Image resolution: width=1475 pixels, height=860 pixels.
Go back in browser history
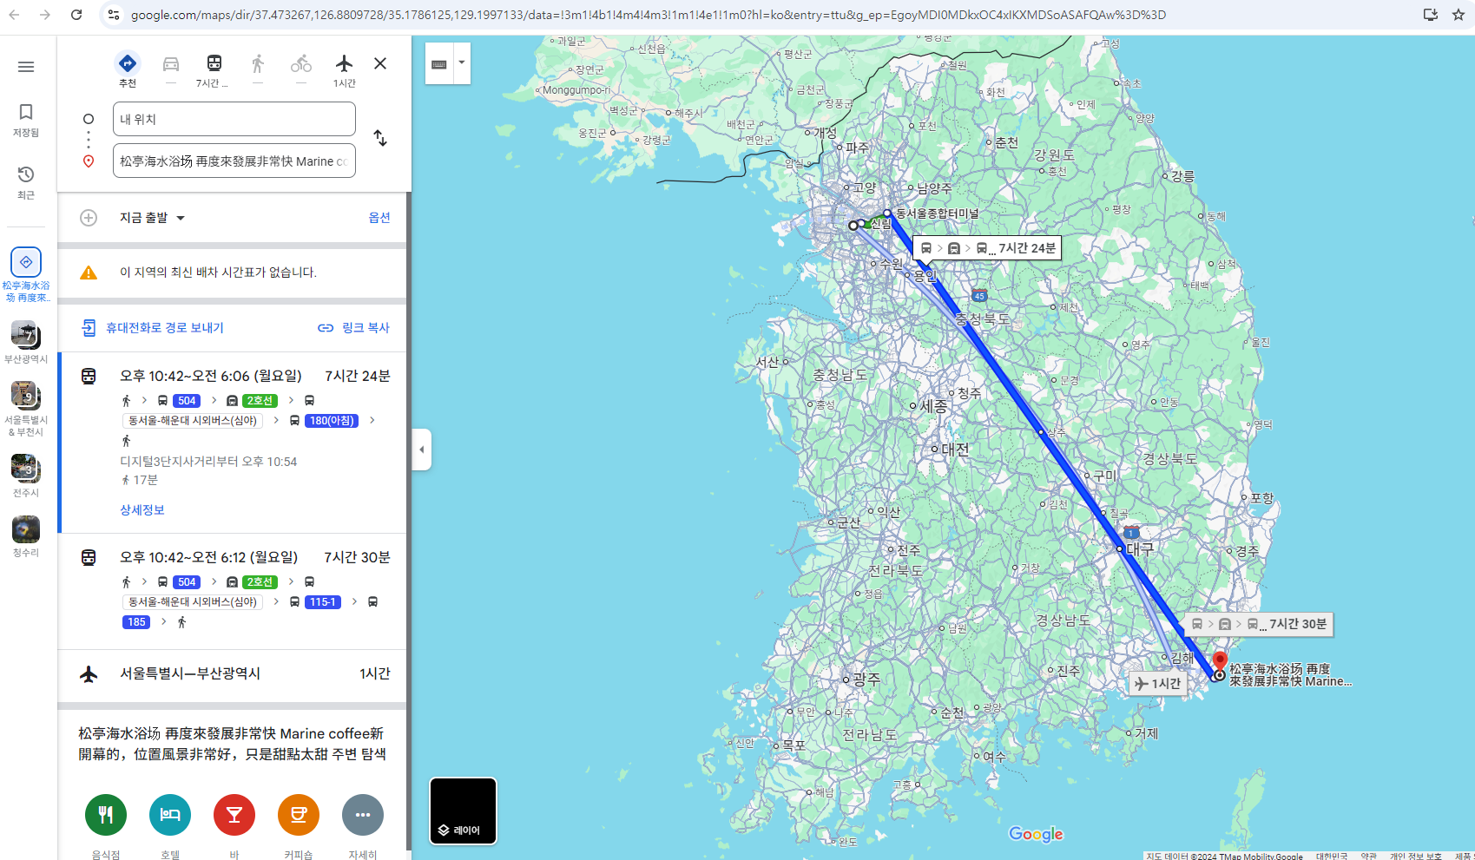coord(15,15)
